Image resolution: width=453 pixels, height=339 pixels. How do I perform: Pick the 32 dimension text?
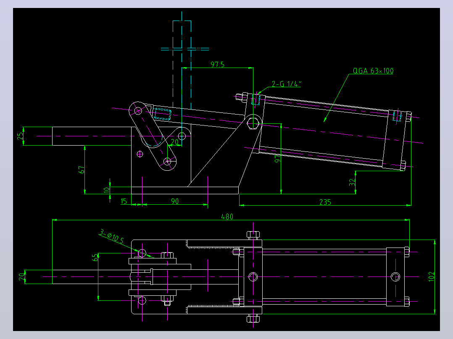pos(352,183)
